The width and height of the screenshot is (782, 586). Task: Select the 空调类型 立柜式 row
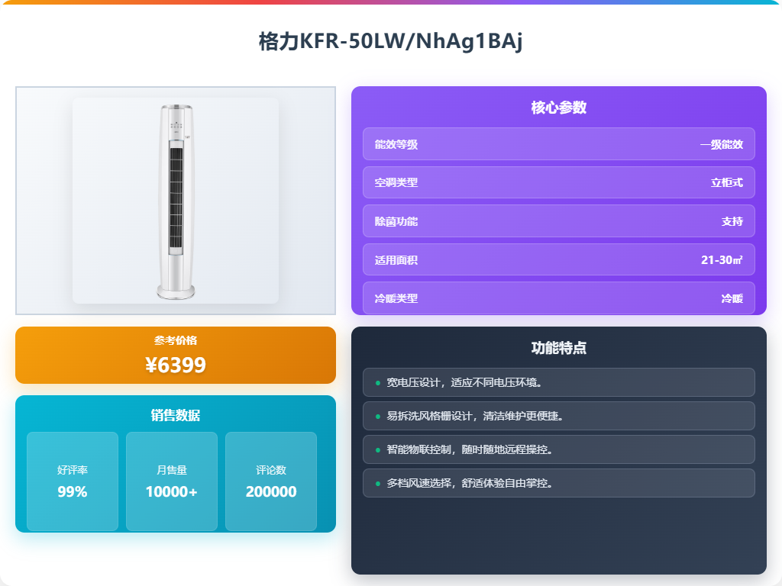tap(558, 182)
